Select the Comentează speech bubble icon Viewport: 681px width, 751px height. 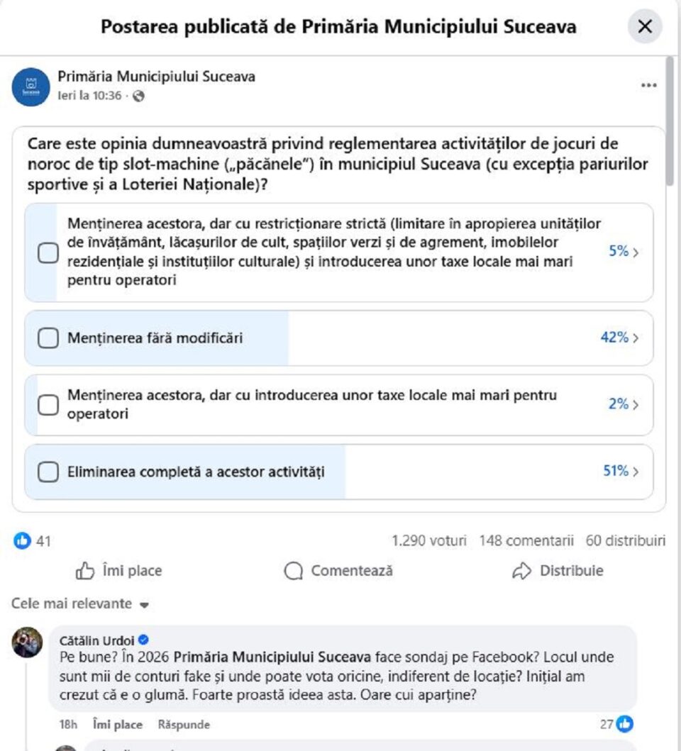292,570
